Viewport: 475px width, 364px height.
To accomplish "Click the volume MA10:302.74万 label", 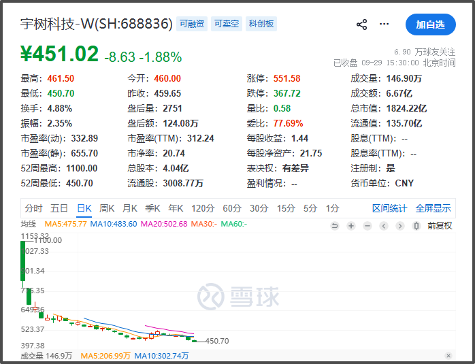I will click(x=161, y=356).
